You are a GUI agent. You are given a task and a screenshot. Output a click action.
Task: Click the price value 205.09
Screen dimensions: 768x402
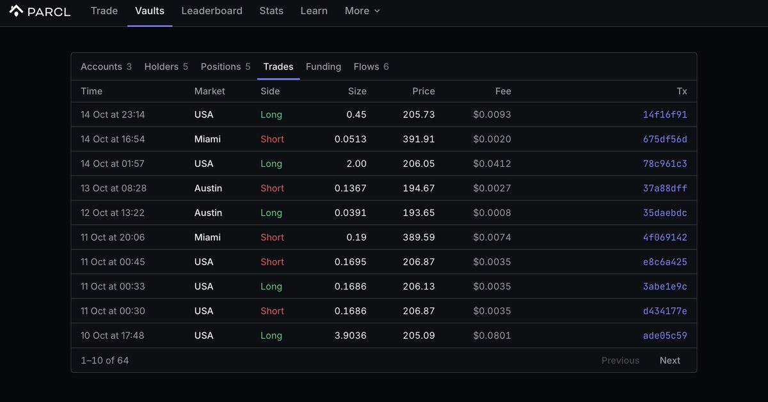419,336
